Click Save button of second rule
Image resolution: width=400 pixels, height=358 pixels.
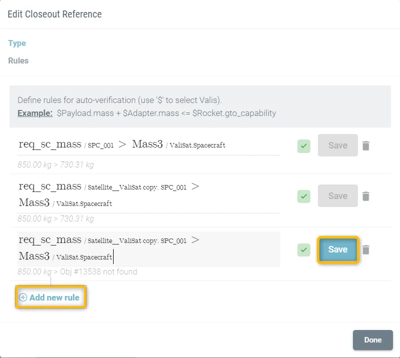337,196
